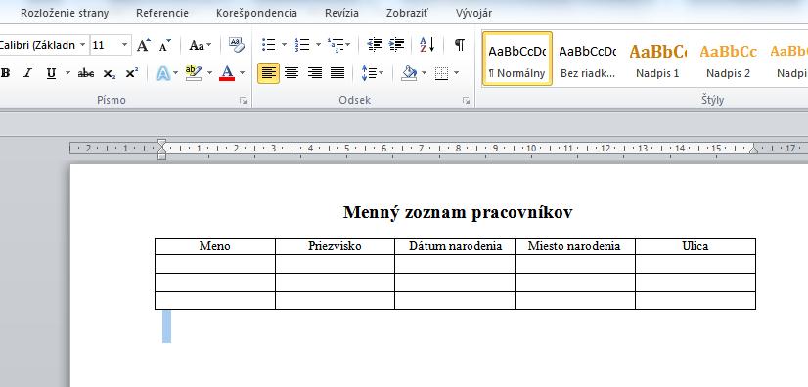Click the Priezvisko table header cell
This screenshot has width=808, height=387.
pyautogui.click(x=335, y=246)
